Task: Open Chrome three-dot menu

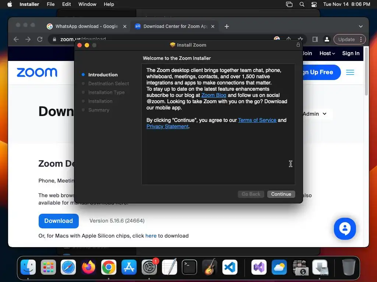Action: click(x=361, y=39)
